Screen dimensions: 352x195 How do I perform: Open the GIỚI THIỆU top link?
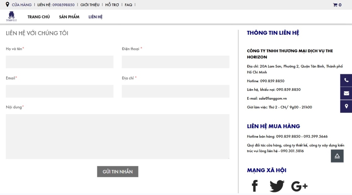point(90,5)
